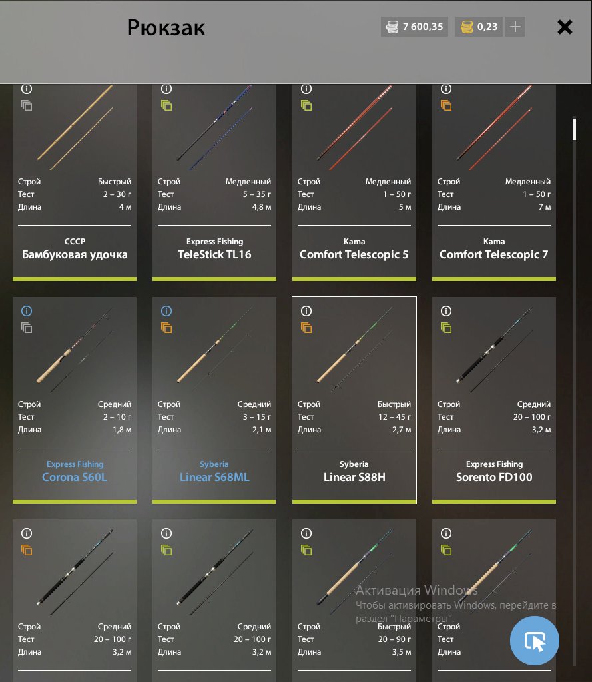Select the TeleStick TL16 rod card
This screenshot has width=592, height=682.
(214, 182)
